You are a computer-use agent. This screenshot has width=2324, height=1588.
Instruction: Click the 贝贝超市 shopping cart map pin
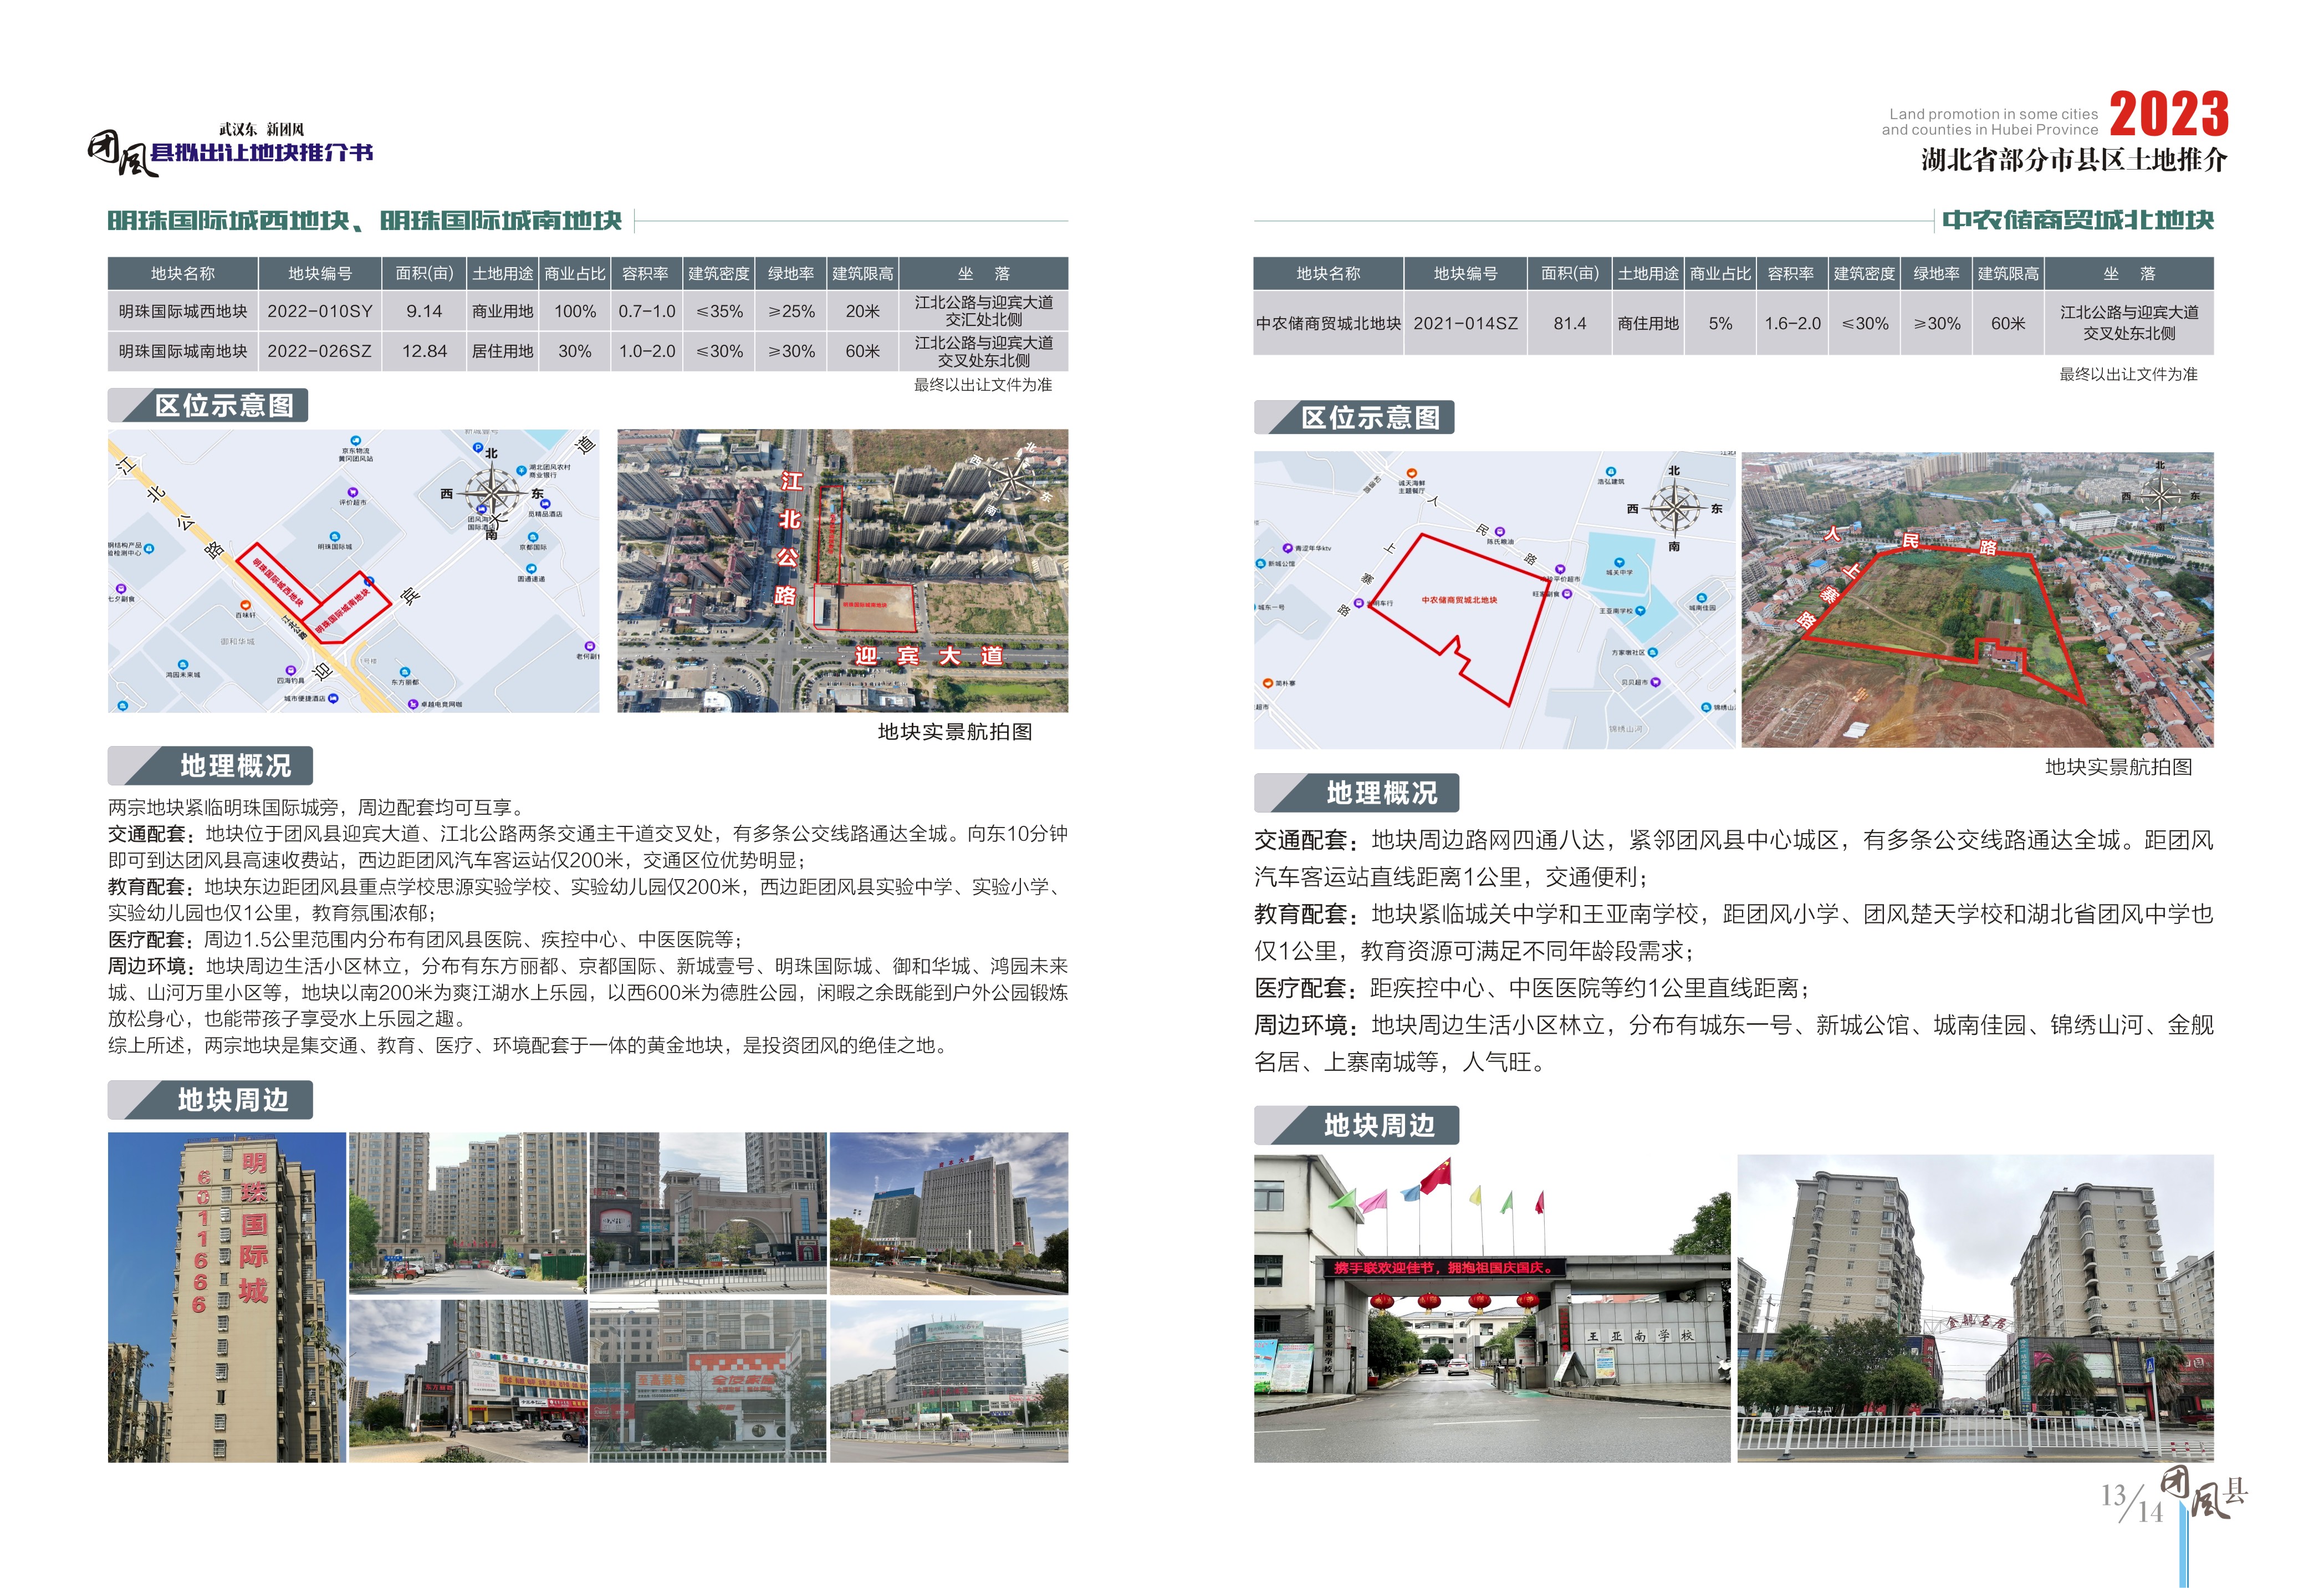tap(1656, 682)
